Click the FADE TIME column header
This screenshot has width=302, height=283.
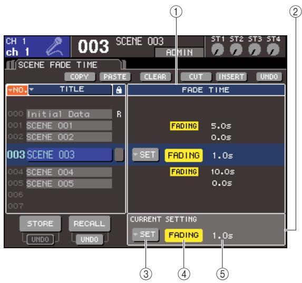click(x=206, y=90)
